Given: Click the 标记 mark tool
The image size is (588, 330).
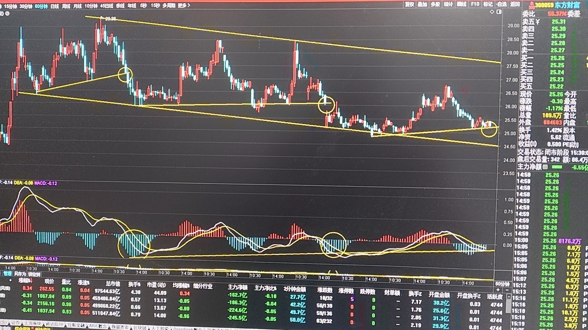Looking at the screenshot, I should (488, 4).
